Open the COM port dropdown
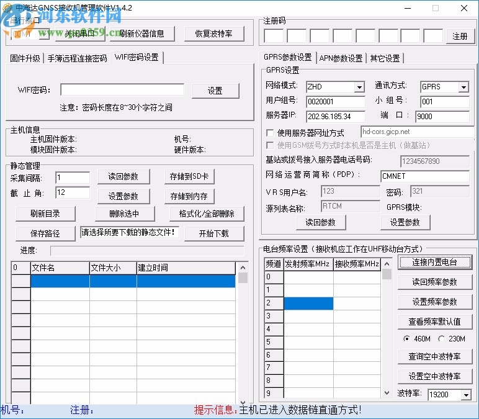This screenshot has height=419, width=479. click(44, 34)
